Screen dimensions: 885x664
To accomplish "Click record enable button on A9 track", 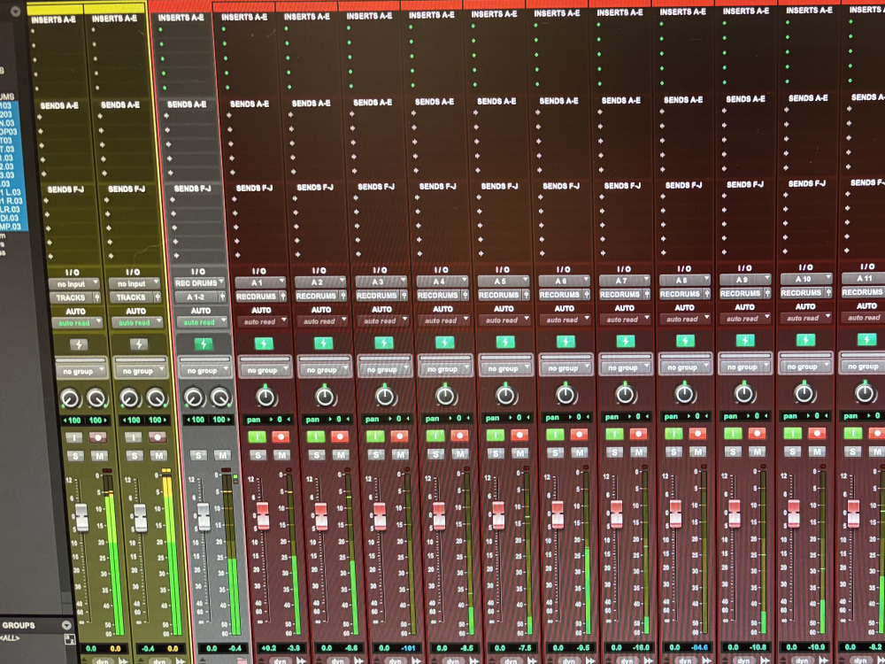I will pos(757,433).
